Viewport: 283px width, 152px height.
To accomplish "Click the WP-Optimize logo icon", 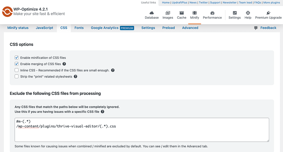I will 7,12.
